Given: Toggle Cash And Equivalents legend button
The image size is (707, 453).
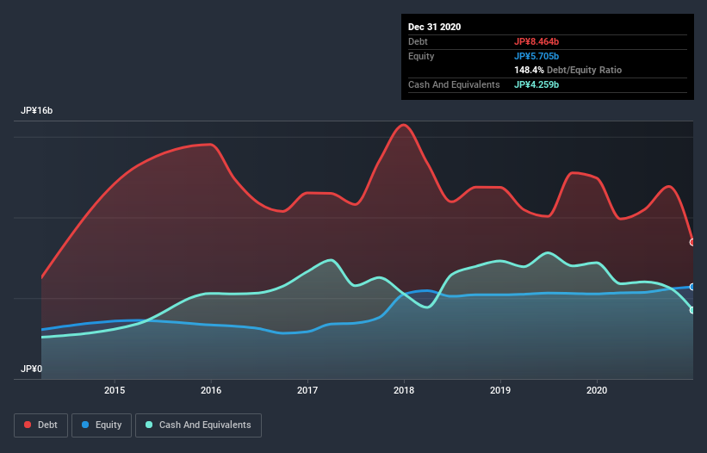Looking at the screenshot, I should point(198,425).
